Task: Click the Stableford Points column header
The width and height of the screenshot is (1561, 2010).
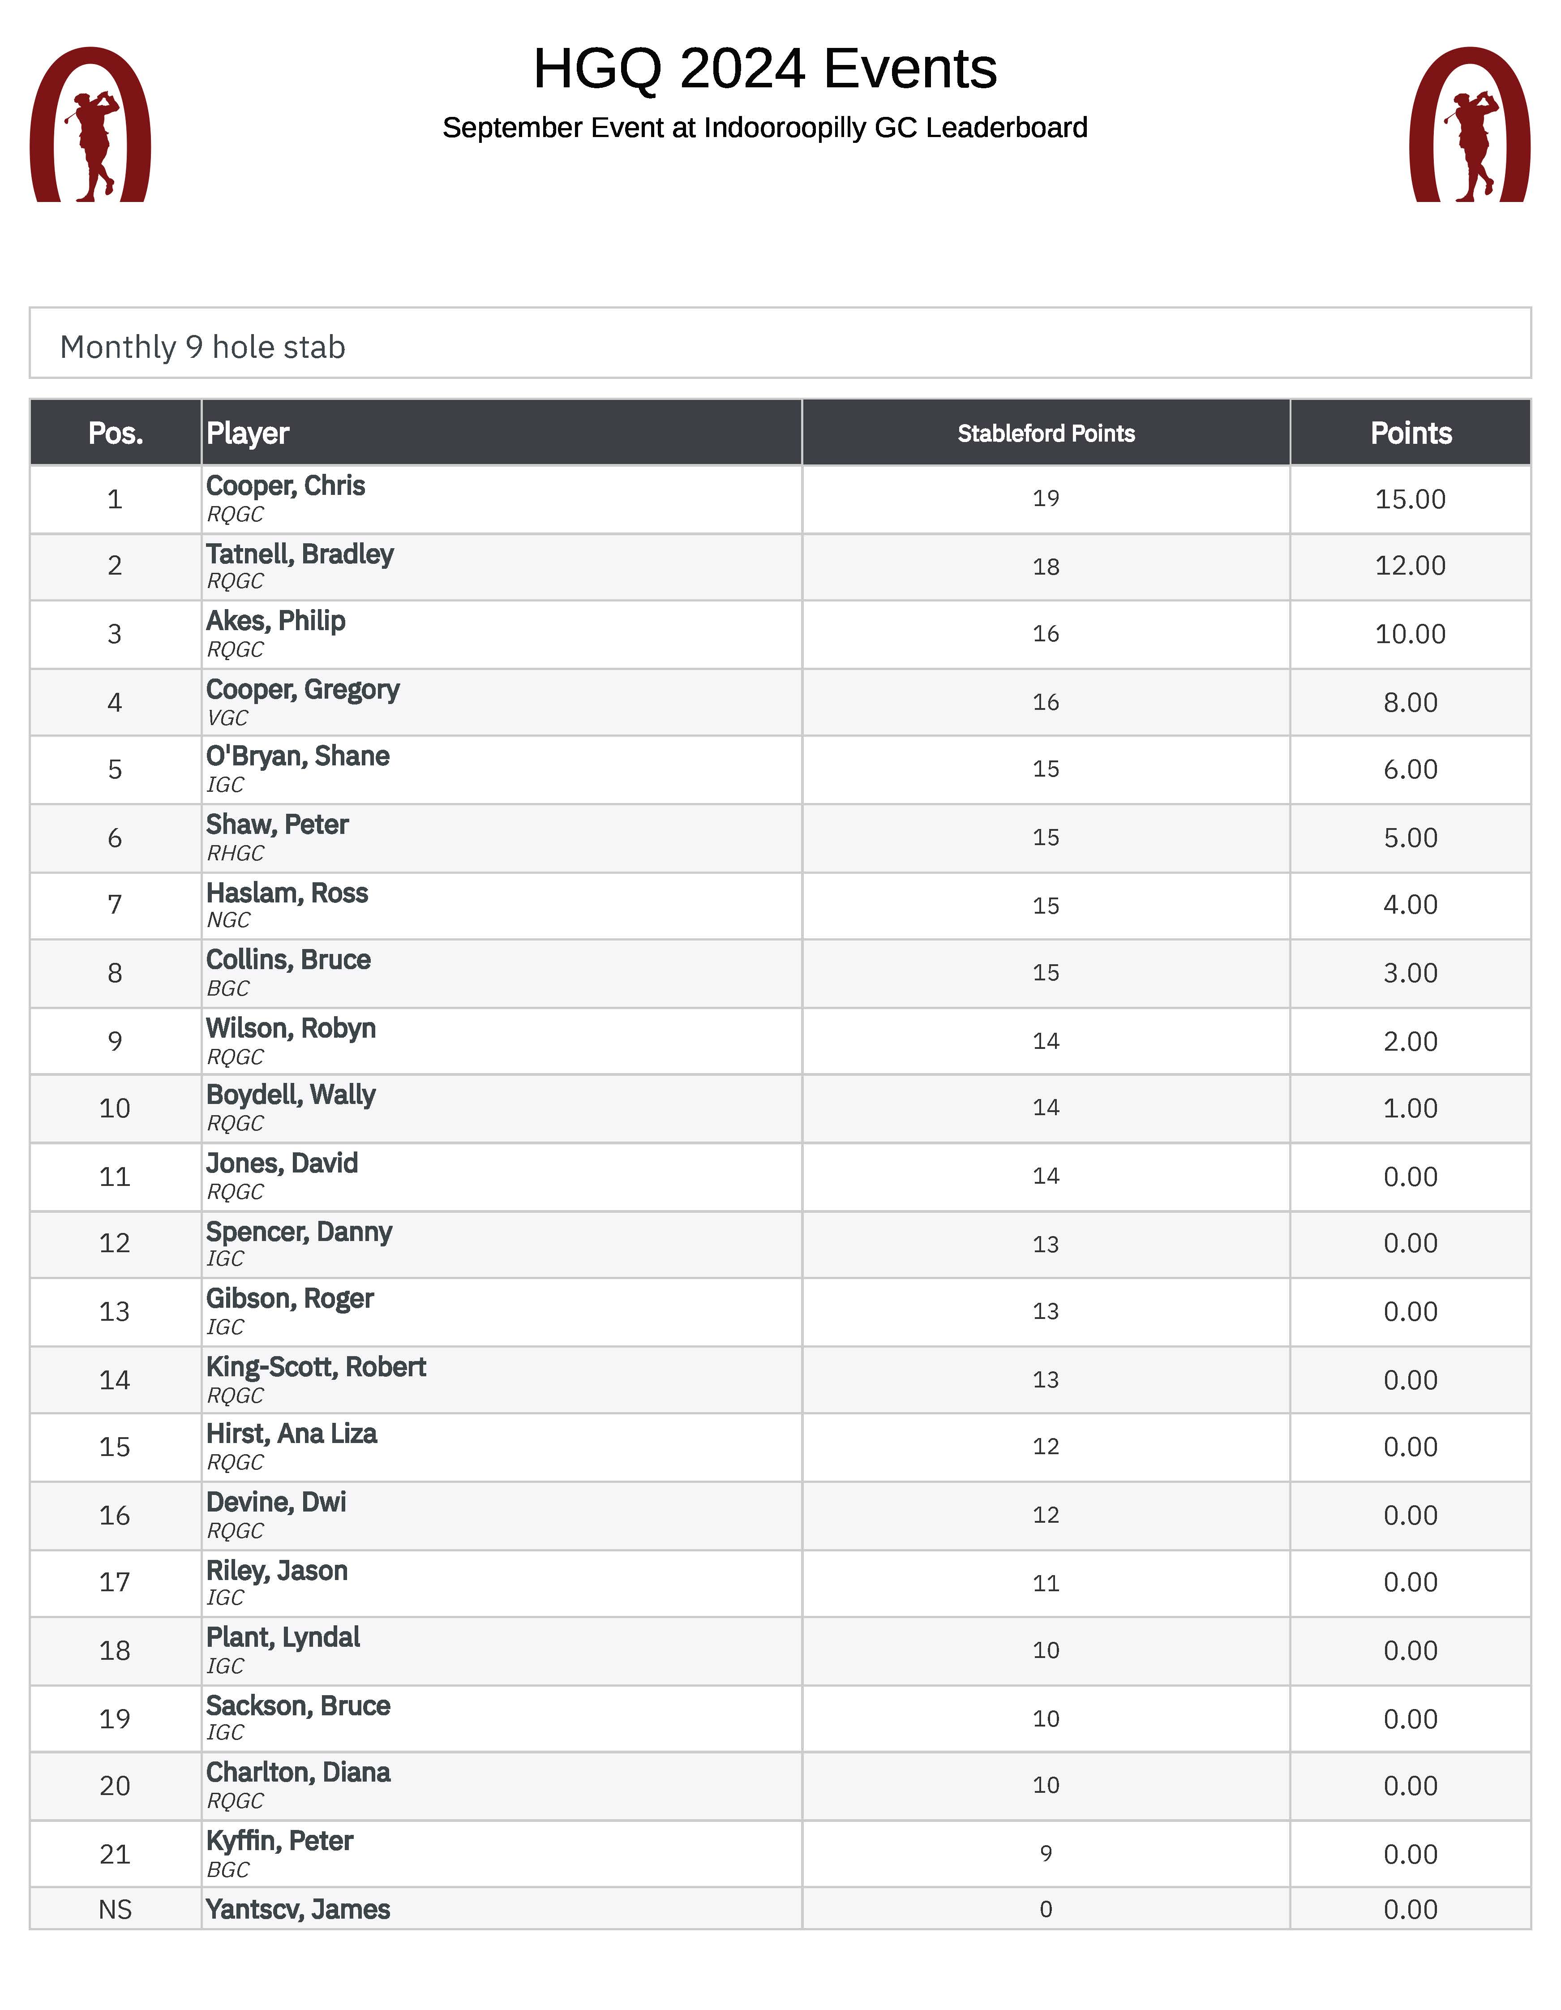Action: coord(1046,434)
